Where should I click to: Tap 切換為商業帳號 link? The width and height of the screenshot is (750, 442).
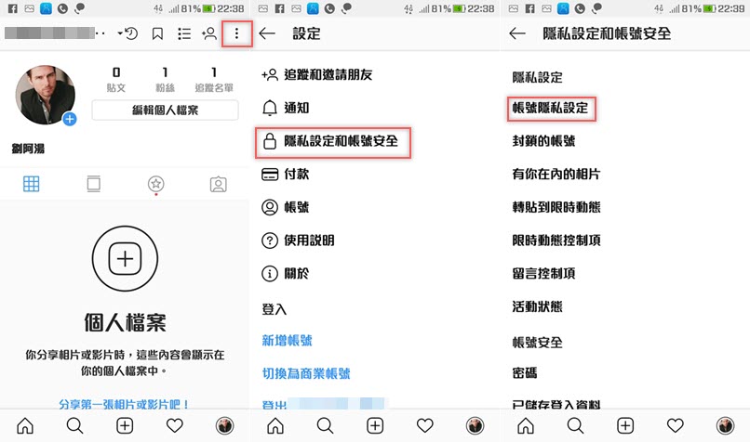coord(306,373)
